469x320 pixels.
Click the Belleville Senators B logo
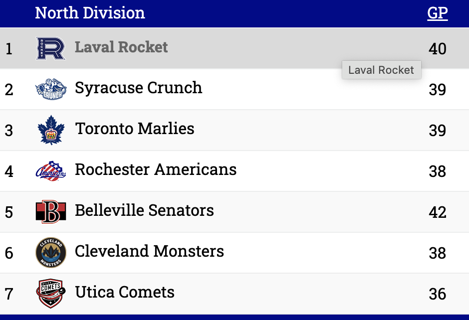[x=51, y=212]
